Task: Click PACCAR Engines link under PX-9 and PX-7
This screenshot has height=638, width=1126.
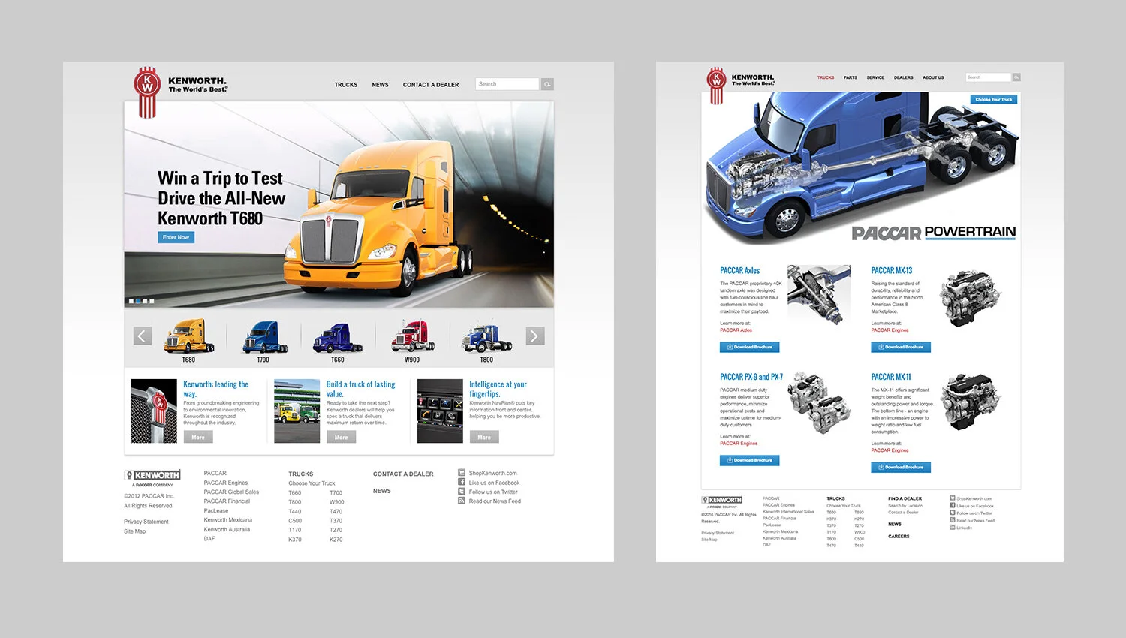Action: click(x=739, y=444)
